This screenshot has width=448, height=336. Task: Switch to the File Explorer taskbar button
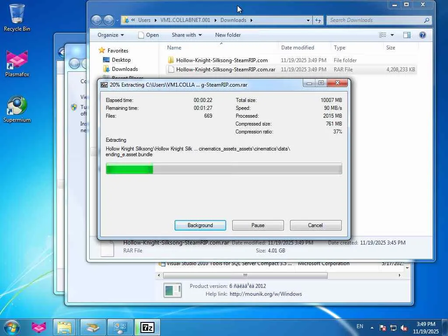click(65, 327)
